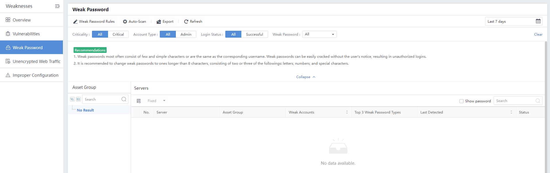Click the server list settings icon beside Fixed
Screen dimensions: 550x173
[x=139, y=101]
